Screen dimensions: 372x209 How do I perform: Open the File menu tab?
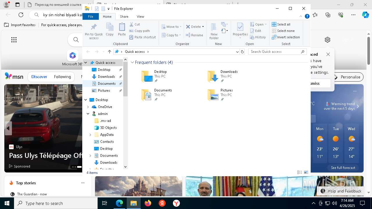(91, 17)
